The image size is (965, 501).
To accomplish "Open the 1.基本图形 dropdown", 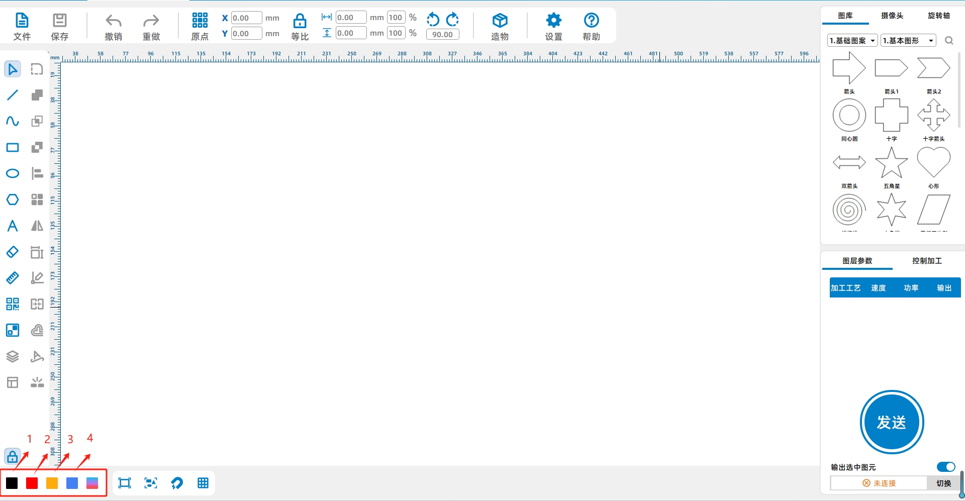I will coord(909,40).
